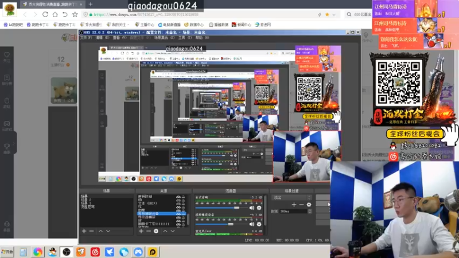Move scene down in OBS scenes panel
Screen dimensions: 459x258
tap(108, 231)
